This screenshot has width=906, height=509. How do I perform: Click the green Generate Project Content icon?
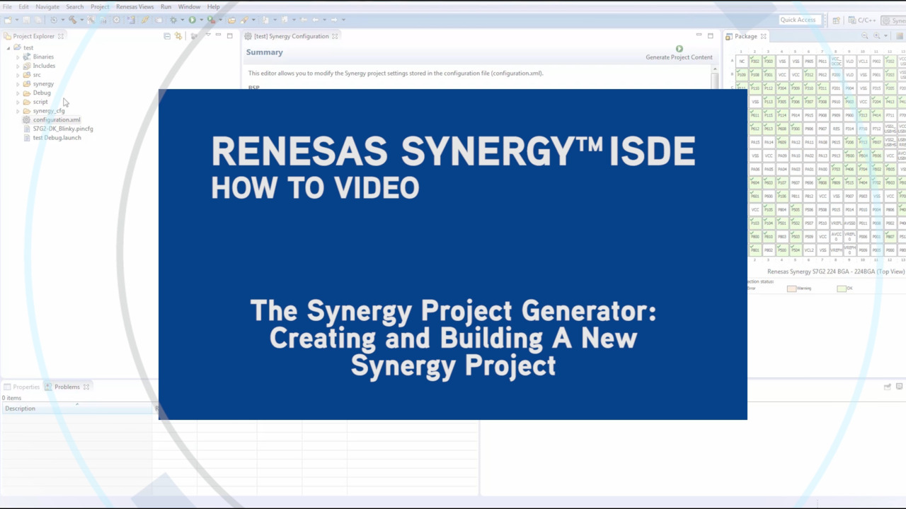click(x=679, y=49)
